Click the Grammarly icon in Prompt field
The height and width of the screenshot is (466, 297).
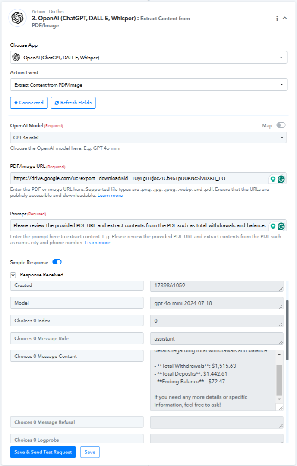tap(281, 226)
